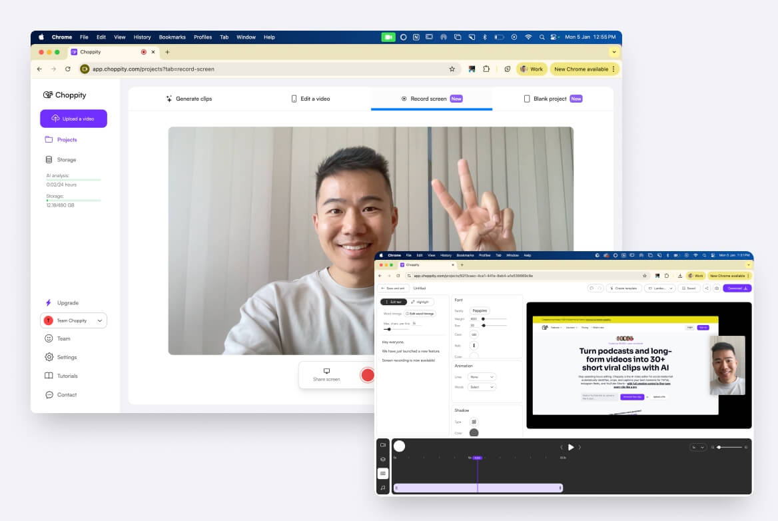Select the layers icon in timeline sidebar

(383, 459)
